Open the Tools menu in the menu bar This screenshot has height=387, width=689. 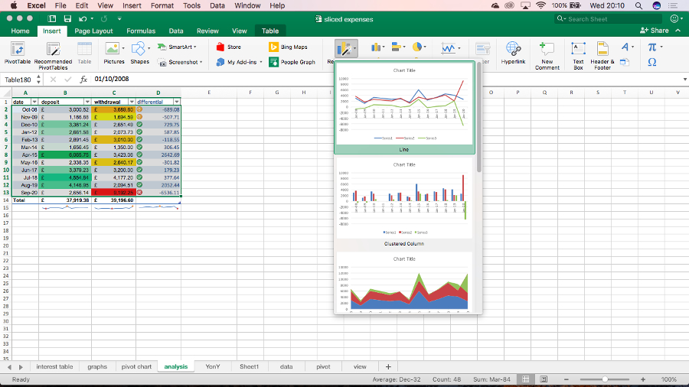coord(191,5)
